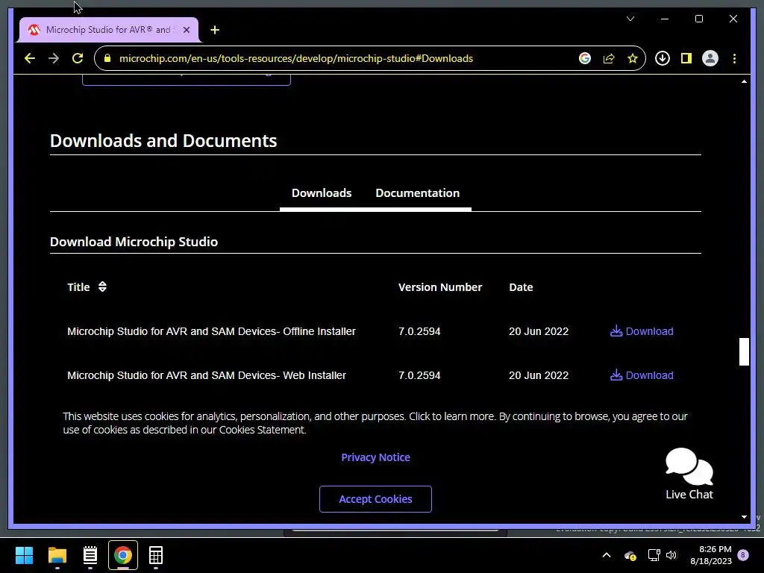Screen dimensions: 764x573
Task: Switch to the Downloads tab
Action: [x=322, y=193]
